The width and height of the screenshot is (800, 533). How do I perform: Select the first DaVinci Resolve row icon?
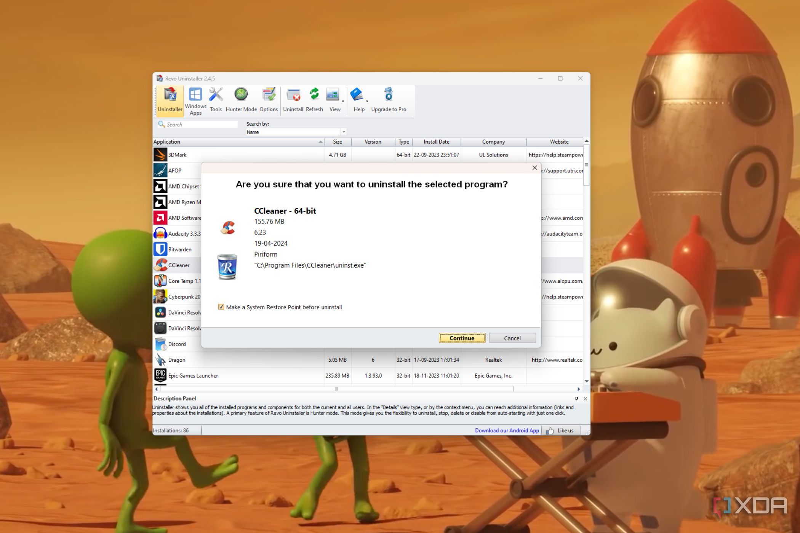160,313
